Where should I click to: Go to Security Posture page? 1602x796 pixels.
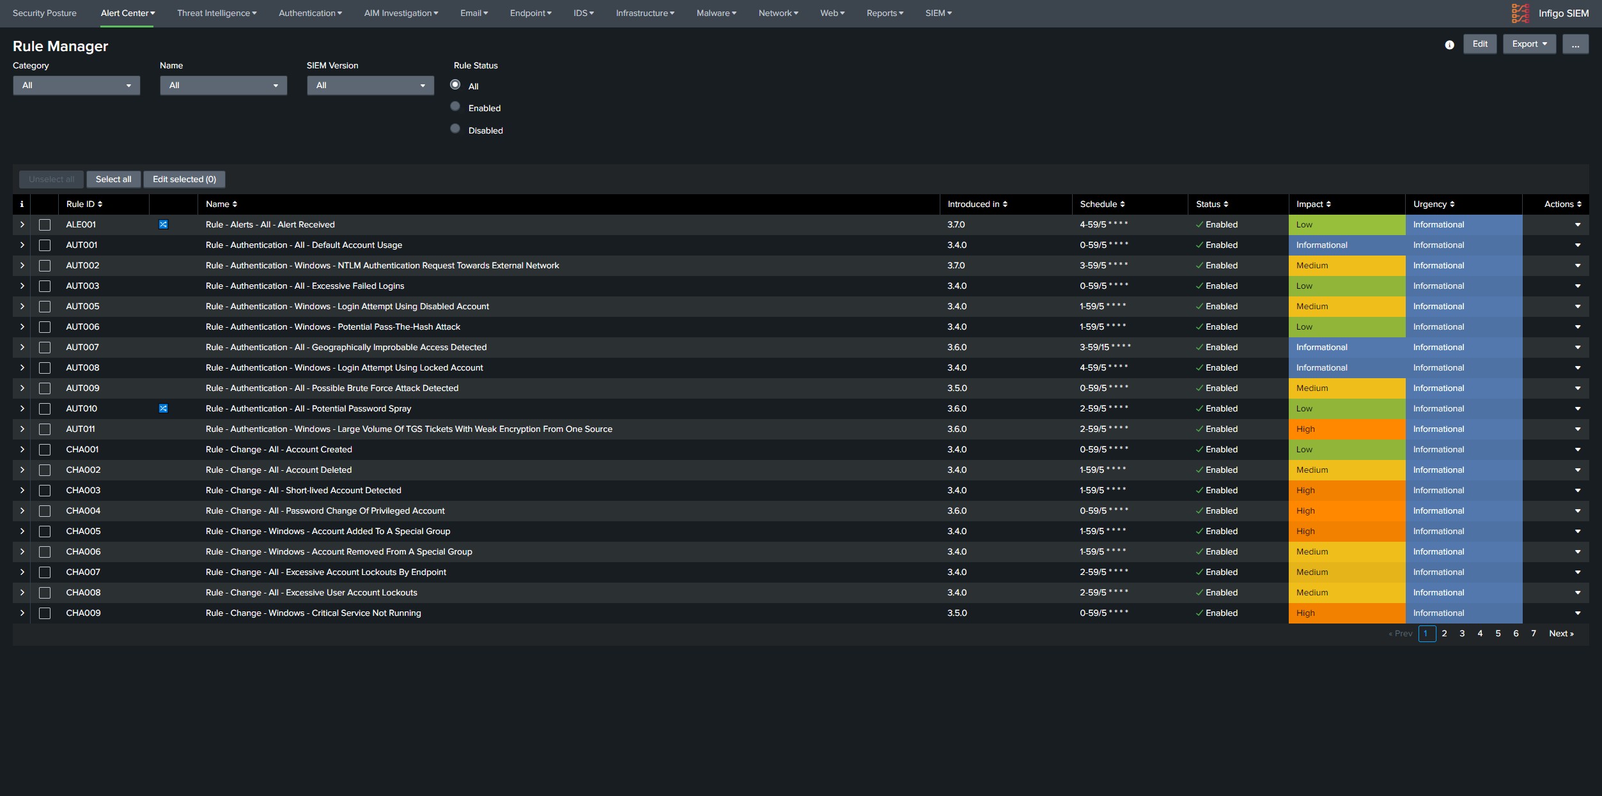(x=45, y=13)
